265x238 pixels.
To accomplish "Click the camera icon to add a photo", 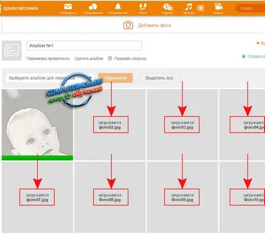I will pos(128,26).
